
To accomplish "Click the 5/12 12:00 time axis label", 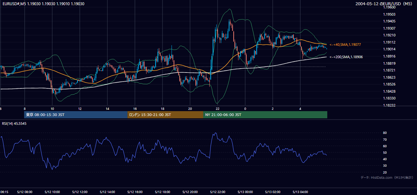I will 80,192.
